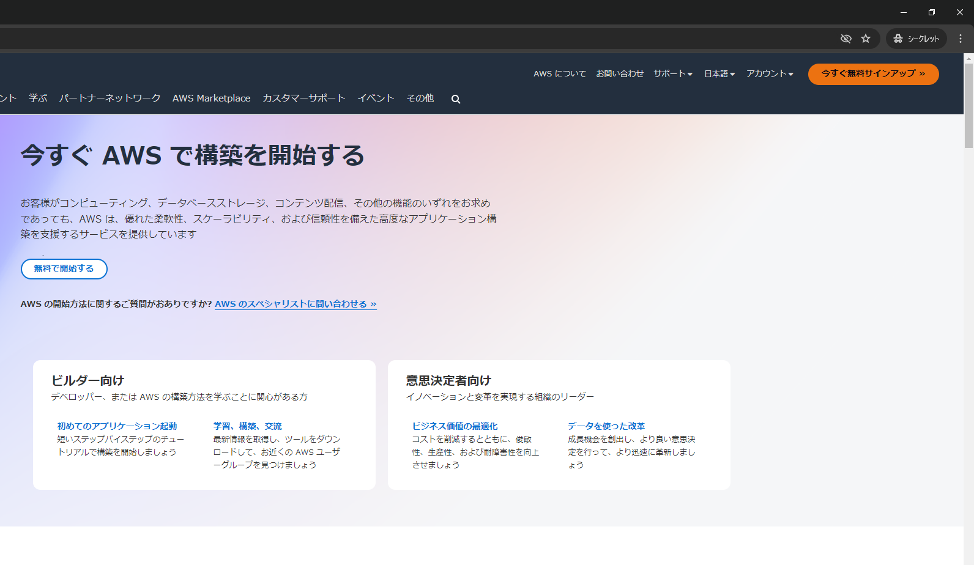Open the AWS Marketplace nav item
Image resolution: width=974 pixels, height=565 pixels.
(x=211, y=98)
